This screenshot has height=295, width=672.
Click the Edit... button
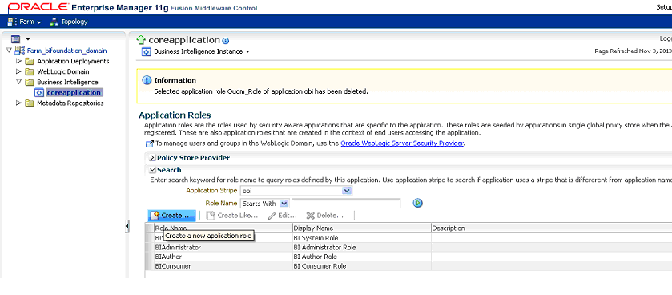pos(282,216)
